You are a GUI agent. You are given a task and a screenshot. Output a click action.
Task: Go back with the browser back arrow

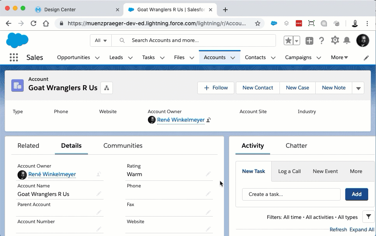[x=9, y=23]
